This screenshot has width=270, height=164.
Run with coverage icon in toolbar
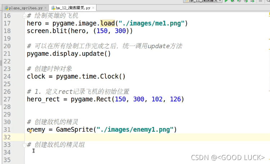pyautogui.click(x=239, y=1)
